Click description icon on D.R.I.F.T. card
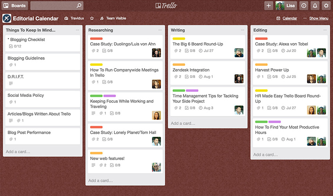Screen dimensions: 333x196 tap(11, 83)
